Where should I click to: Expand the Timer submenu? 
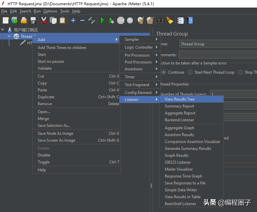click(x=139, y=77)
